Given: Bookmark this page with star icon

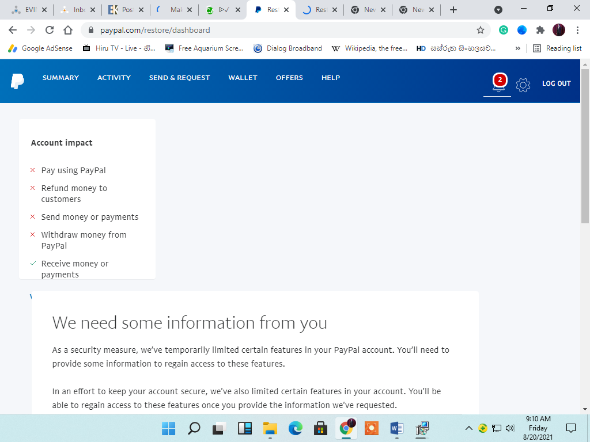Looking at the screenshot, I should pyautogui.click(x=481, y=30).
